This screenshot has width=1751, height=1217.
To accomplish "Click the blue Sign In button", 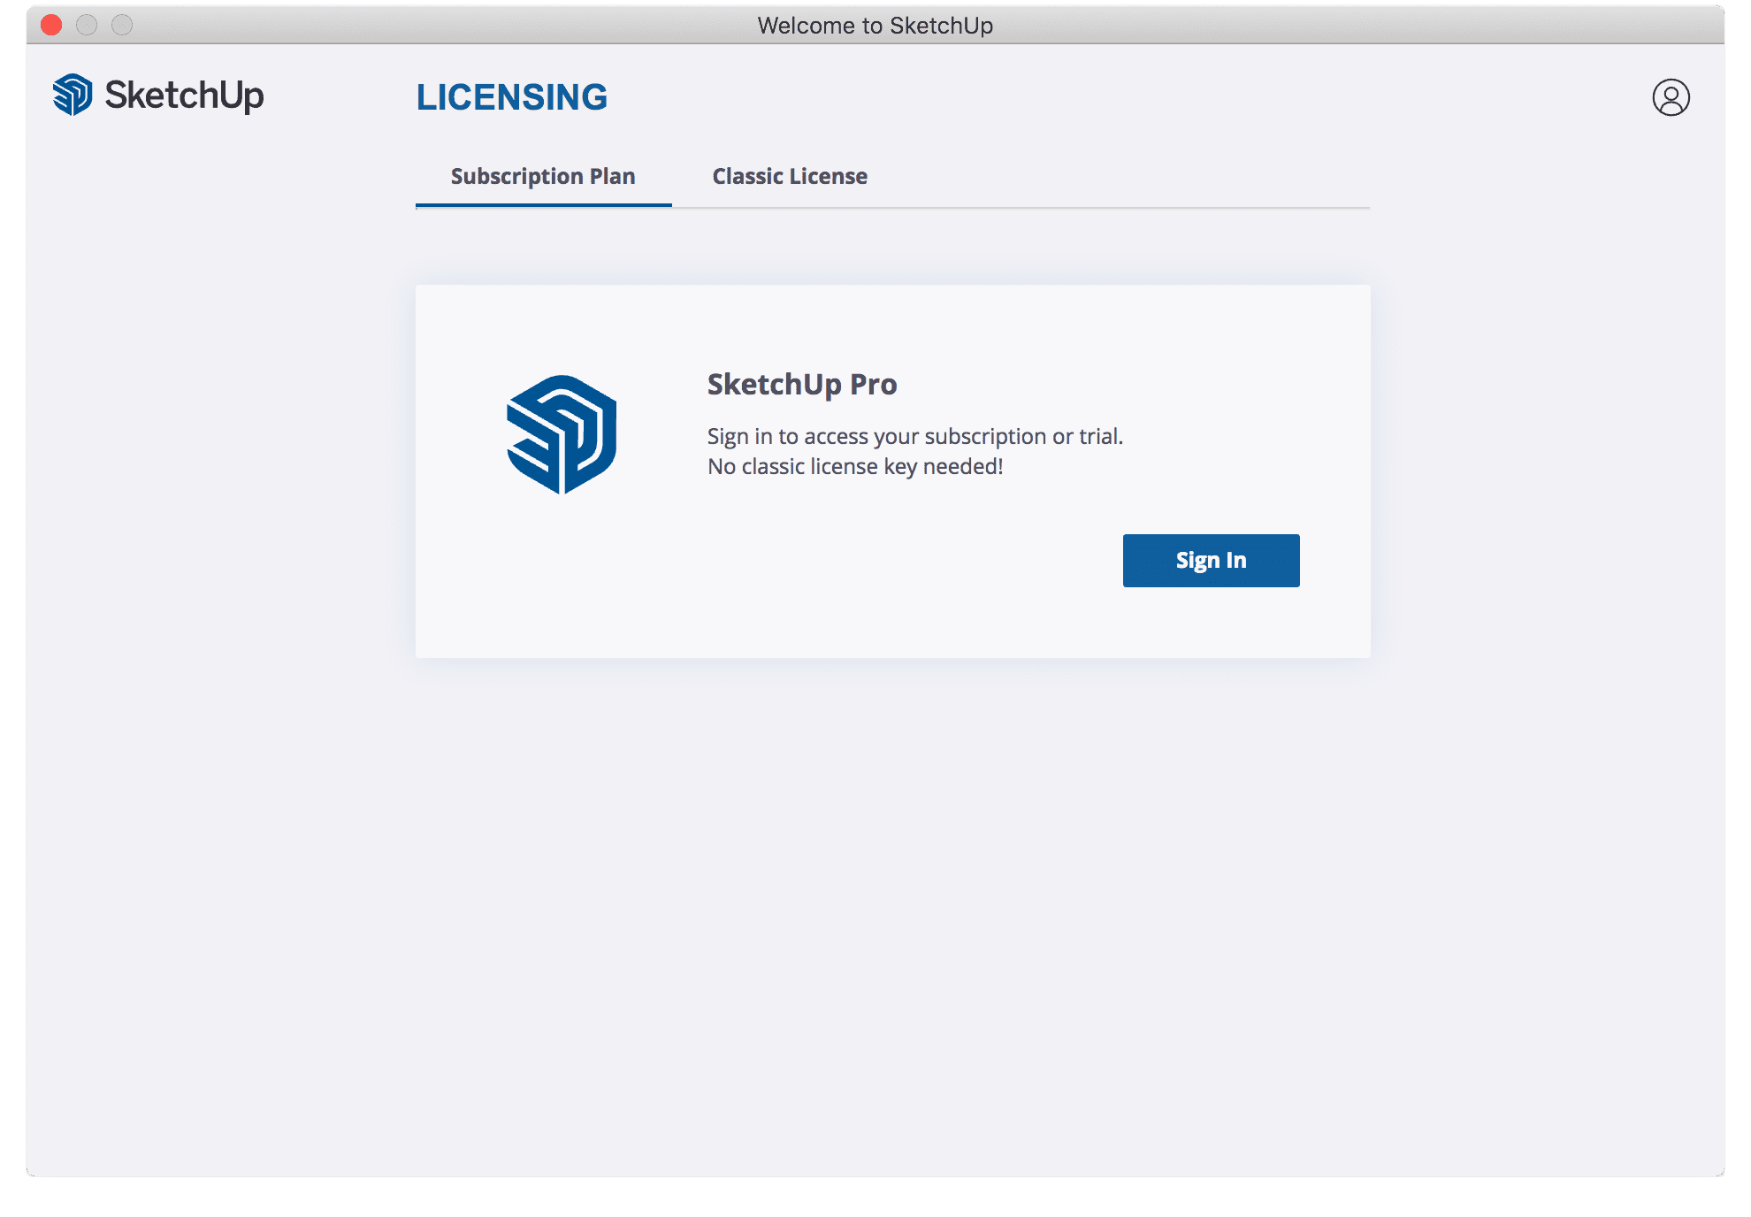I will tap(1211, 561).
